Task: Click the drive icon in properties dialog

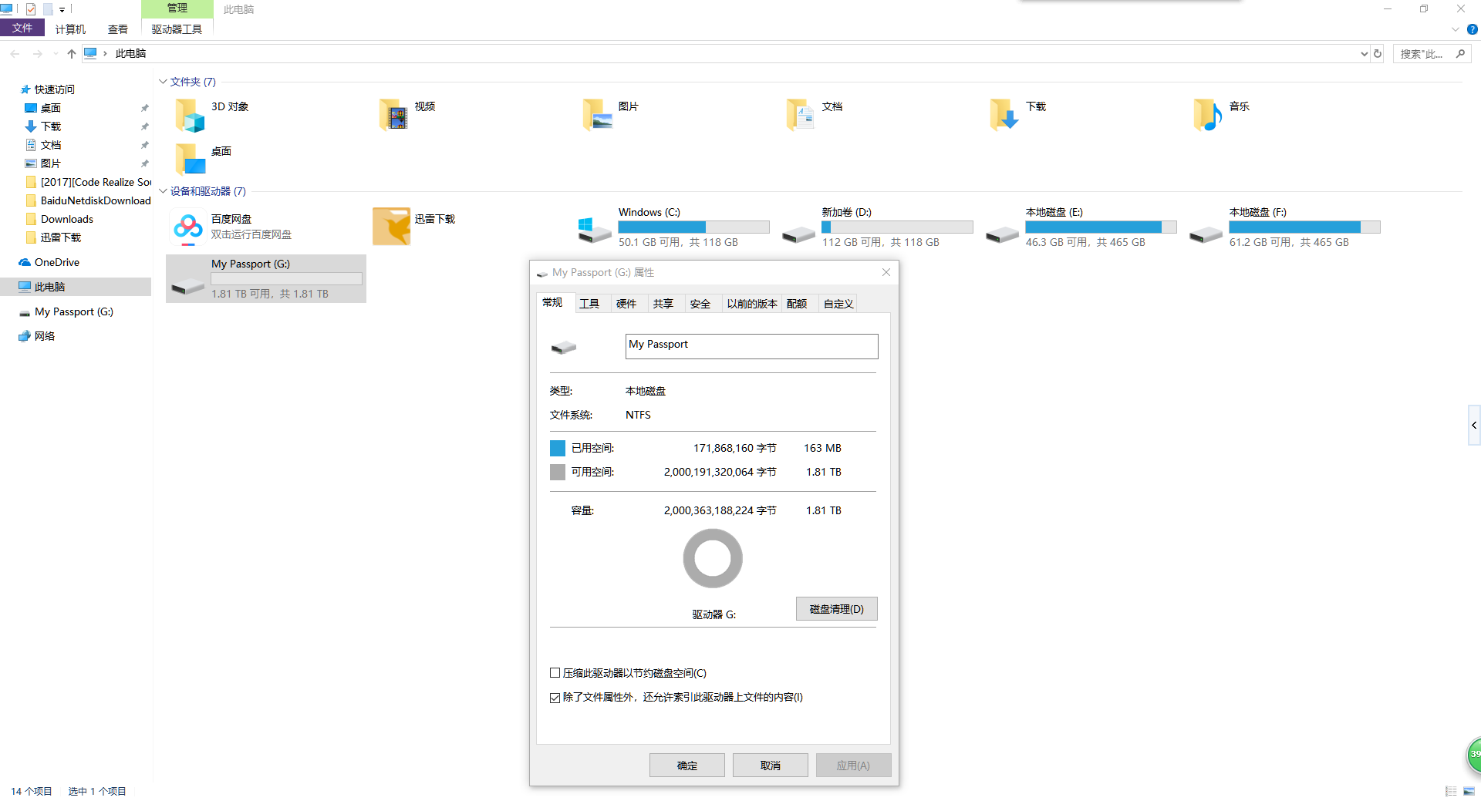Action: tap(564, 347)
